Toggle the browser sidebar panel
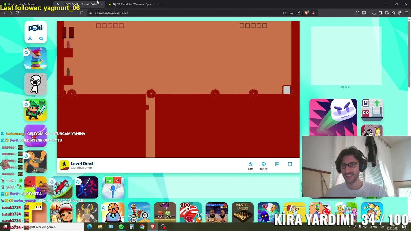 pos(380,13)
